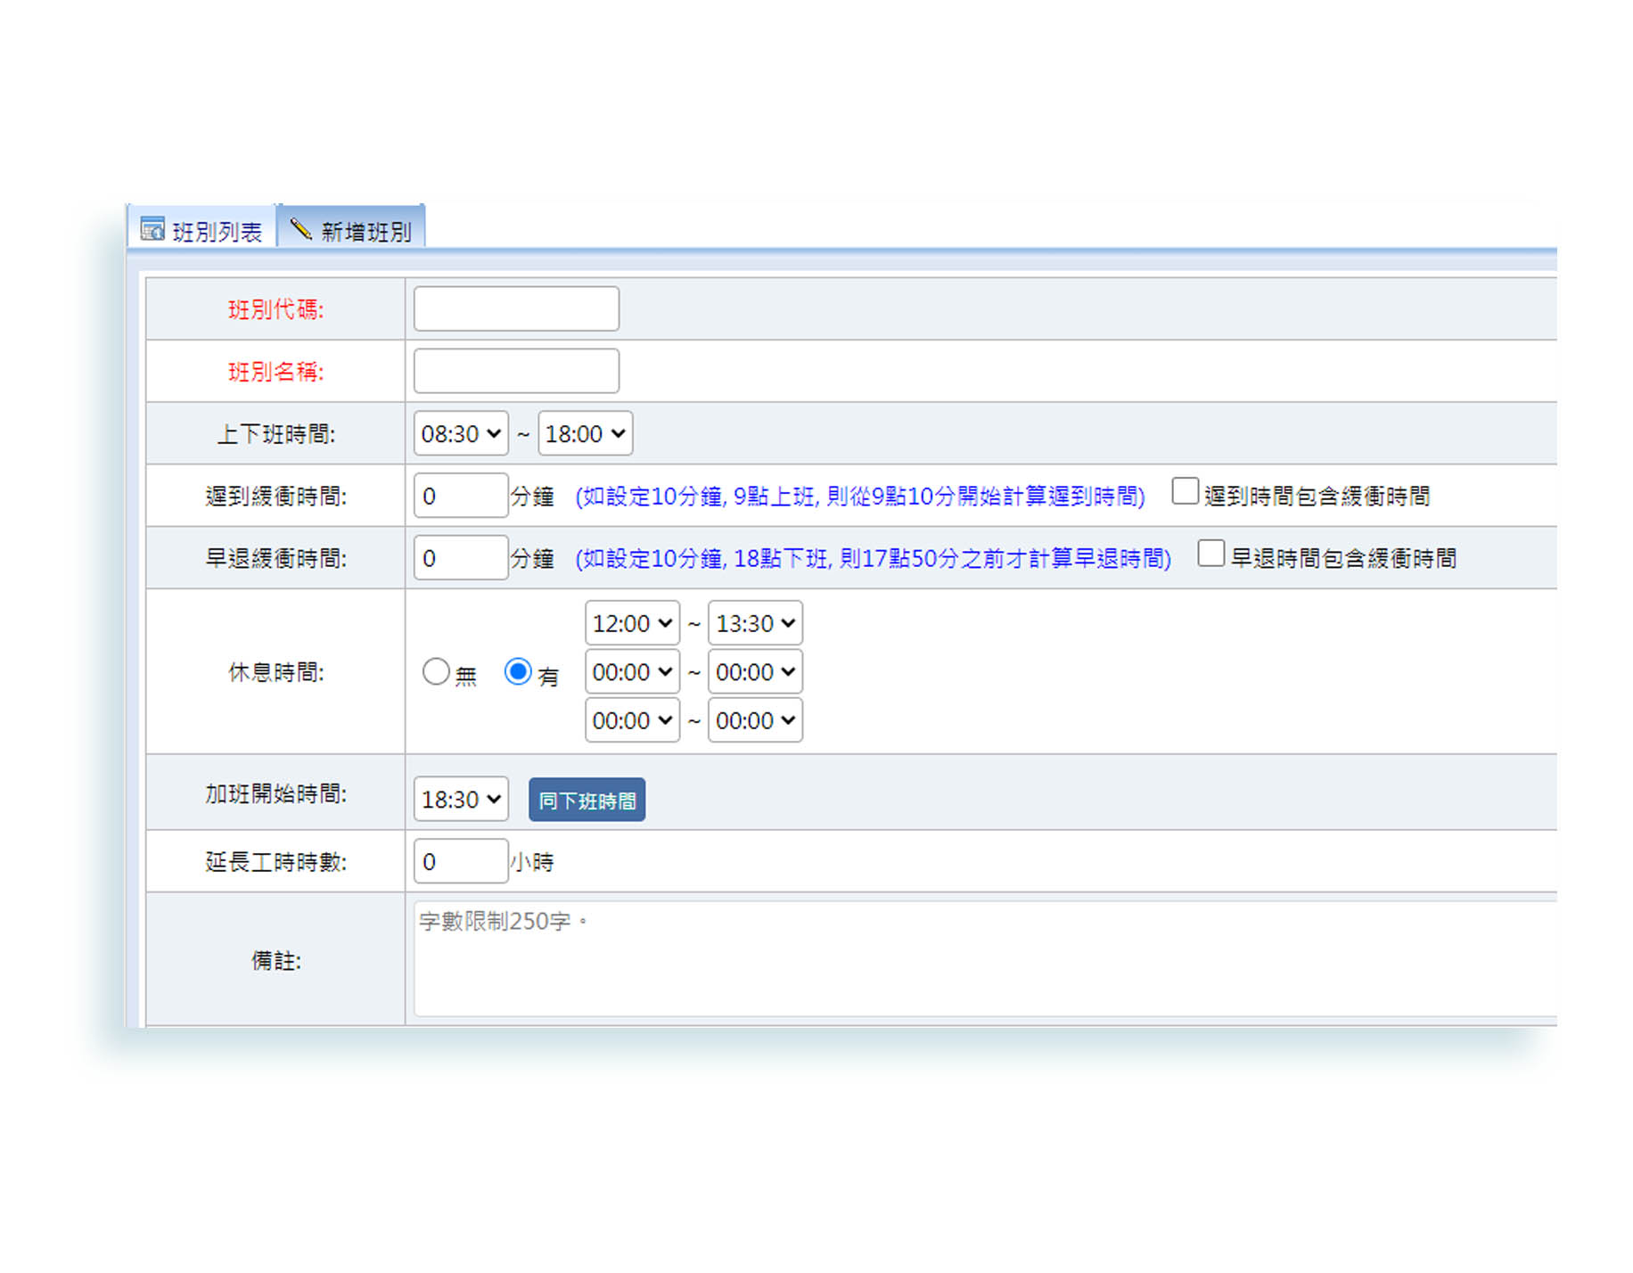Open the 18:30 overtime start dropdown
This screenshot has height=1273, width=1633.
461,800
